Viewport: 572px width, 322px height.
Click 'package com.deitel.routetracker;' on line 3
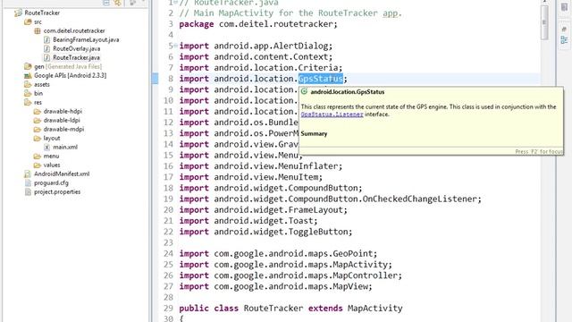pos(258,24)
